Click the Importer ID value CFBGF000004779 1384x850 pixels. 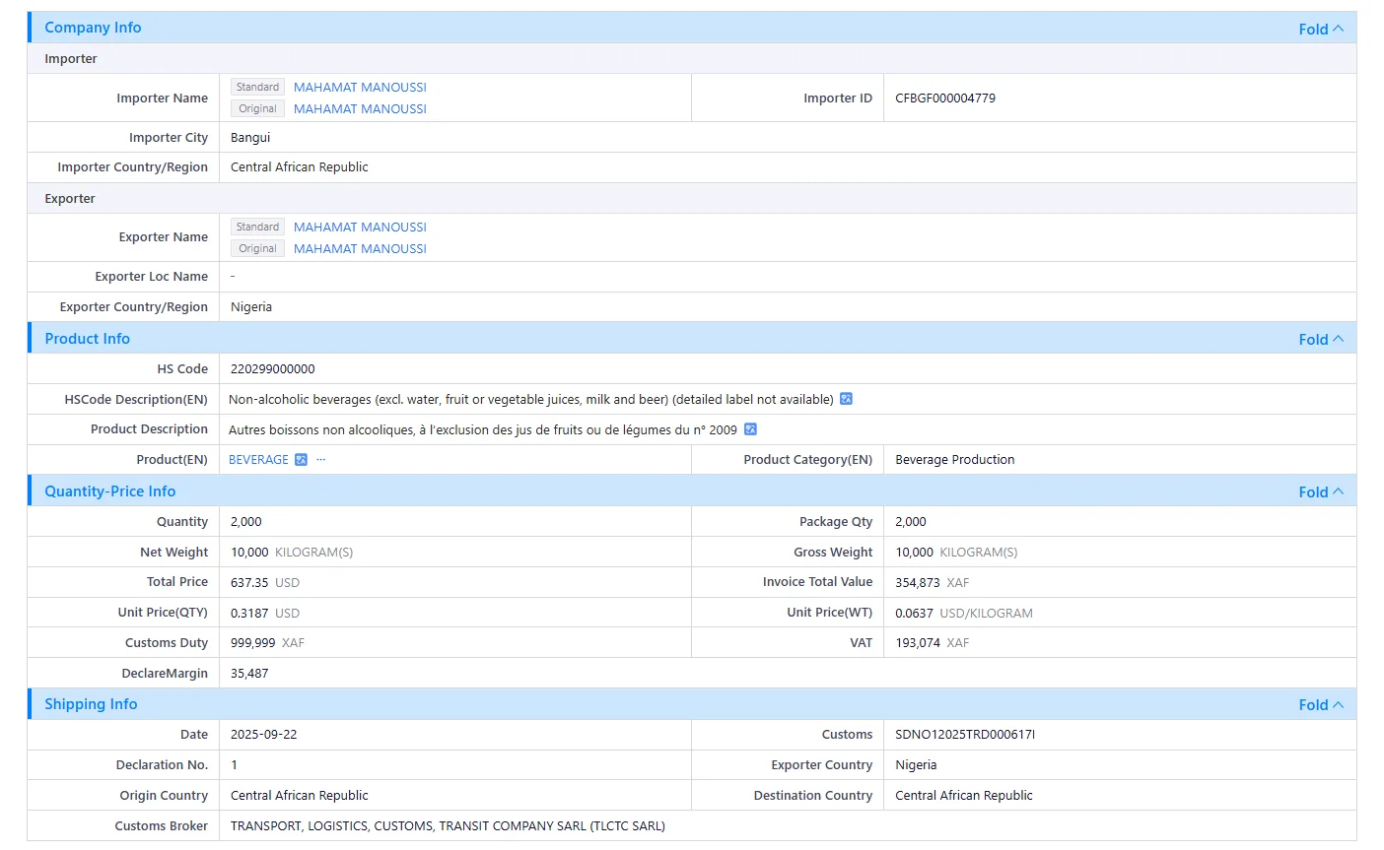pyautogui.click(x=945, y=98)
